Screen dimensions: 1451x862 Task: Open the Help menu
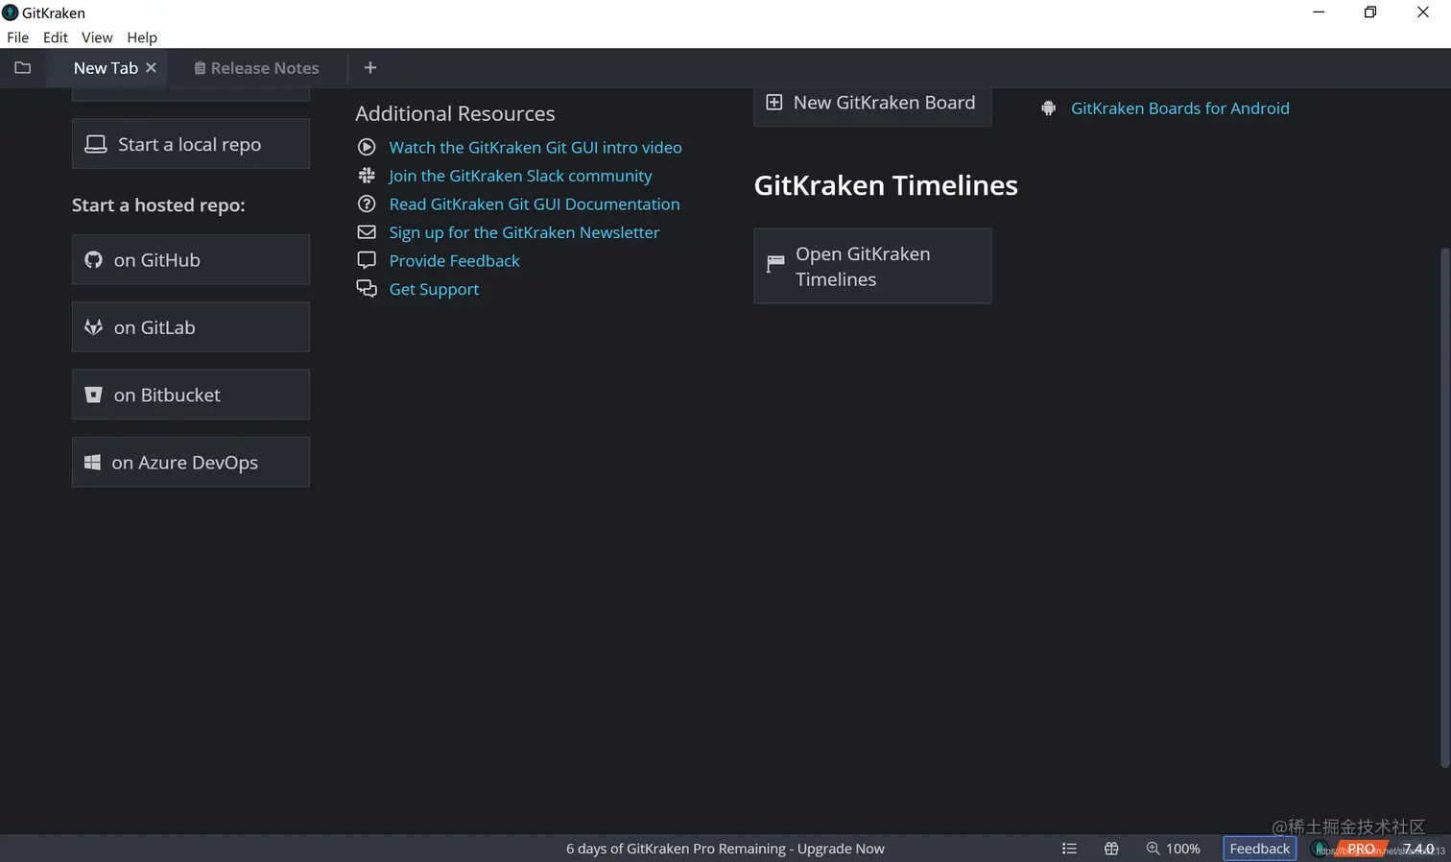(x=142, y=37)
